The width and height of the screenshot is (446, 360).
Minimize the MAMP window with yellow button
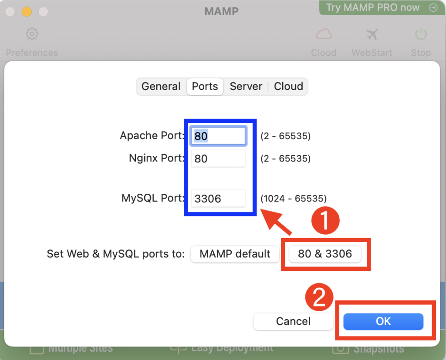[27, 11]
